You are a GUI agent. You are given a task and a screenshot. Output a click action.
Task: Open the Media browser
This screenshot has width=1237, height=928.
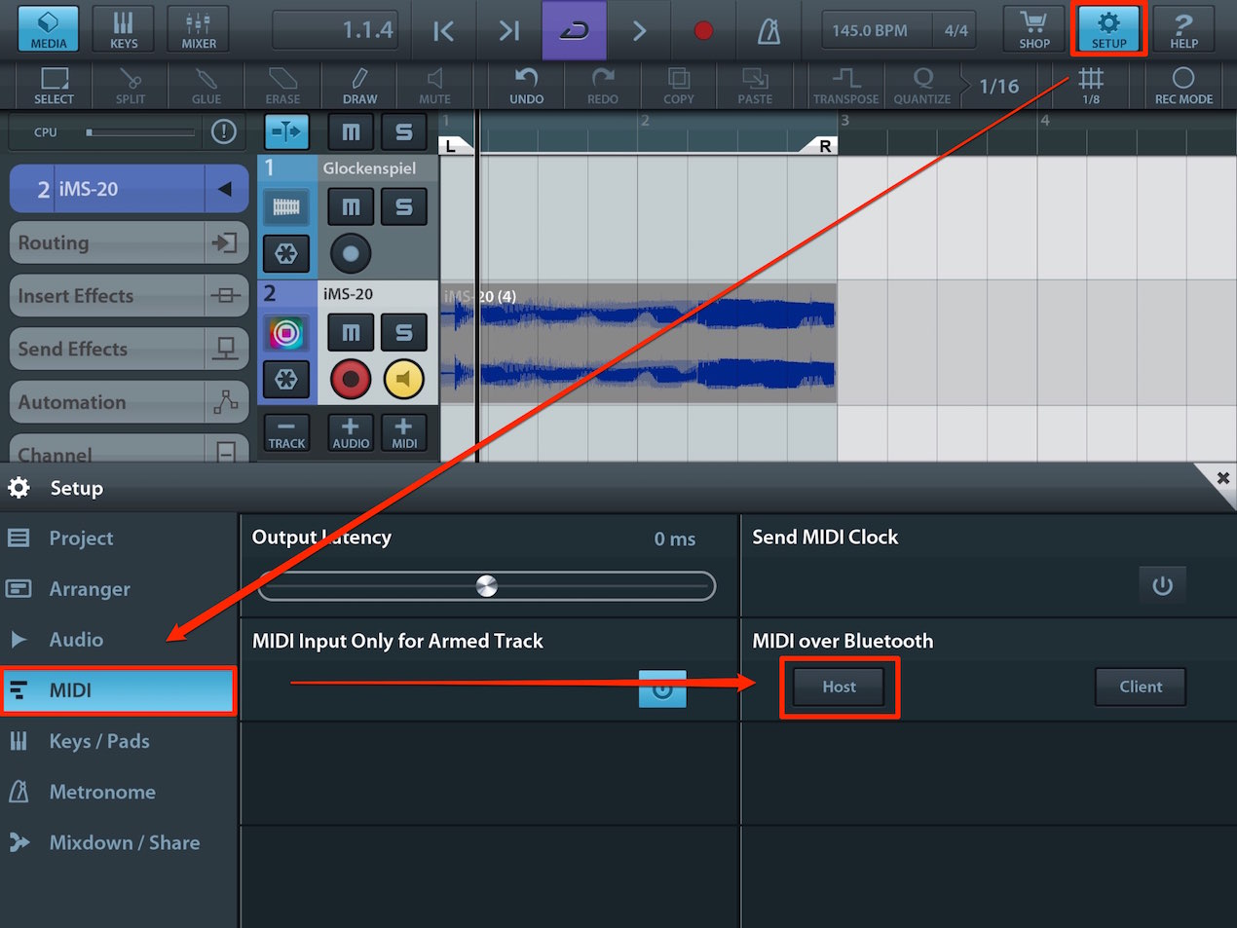click(48, 28)
